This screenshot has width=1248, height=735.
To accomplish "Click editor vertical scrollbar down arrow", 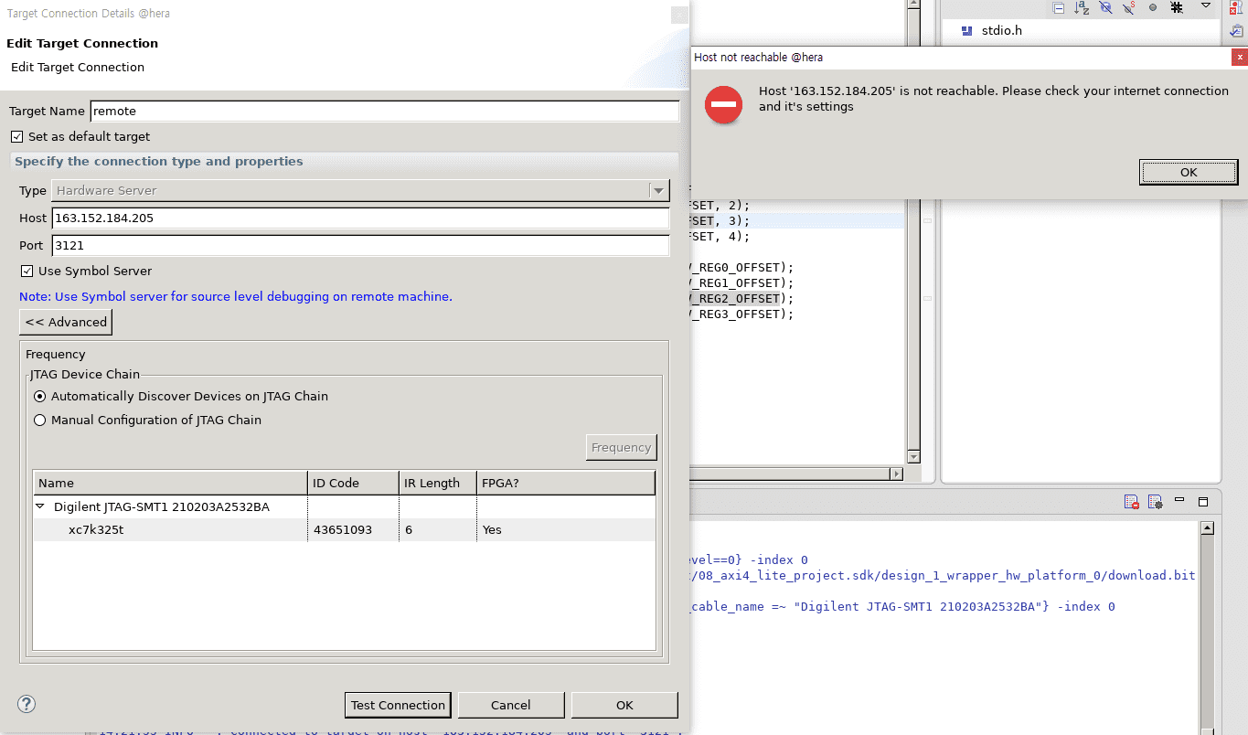I will [913, 456].
